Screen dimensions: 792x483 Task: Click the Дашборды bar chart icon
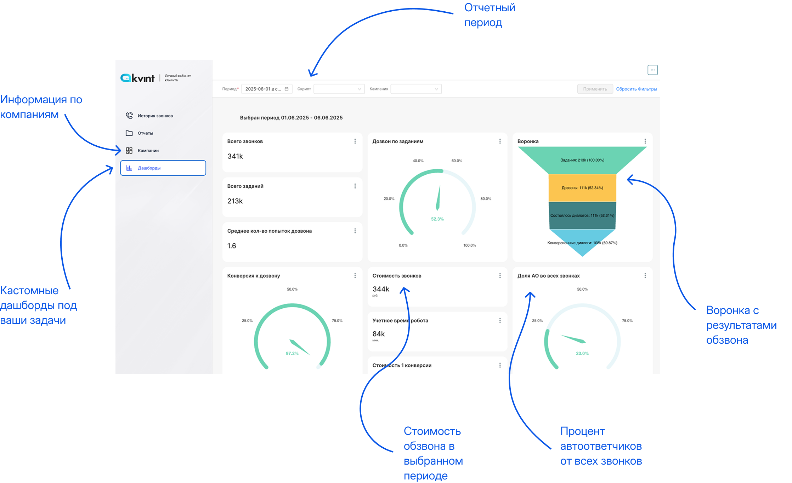tap(129, 168)
